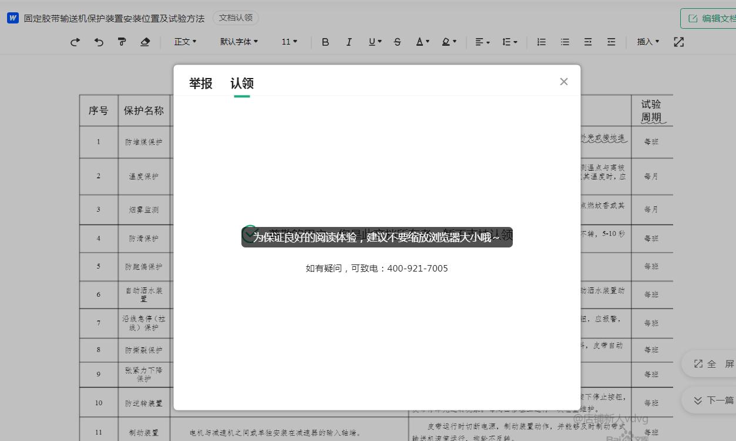Open the font color picker
This screenshot has width=736, height=441.
click(x=421, y=42)
